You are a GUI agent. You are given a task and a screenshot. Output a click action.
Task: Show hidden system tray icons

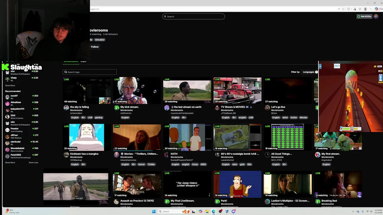(353, 211)
